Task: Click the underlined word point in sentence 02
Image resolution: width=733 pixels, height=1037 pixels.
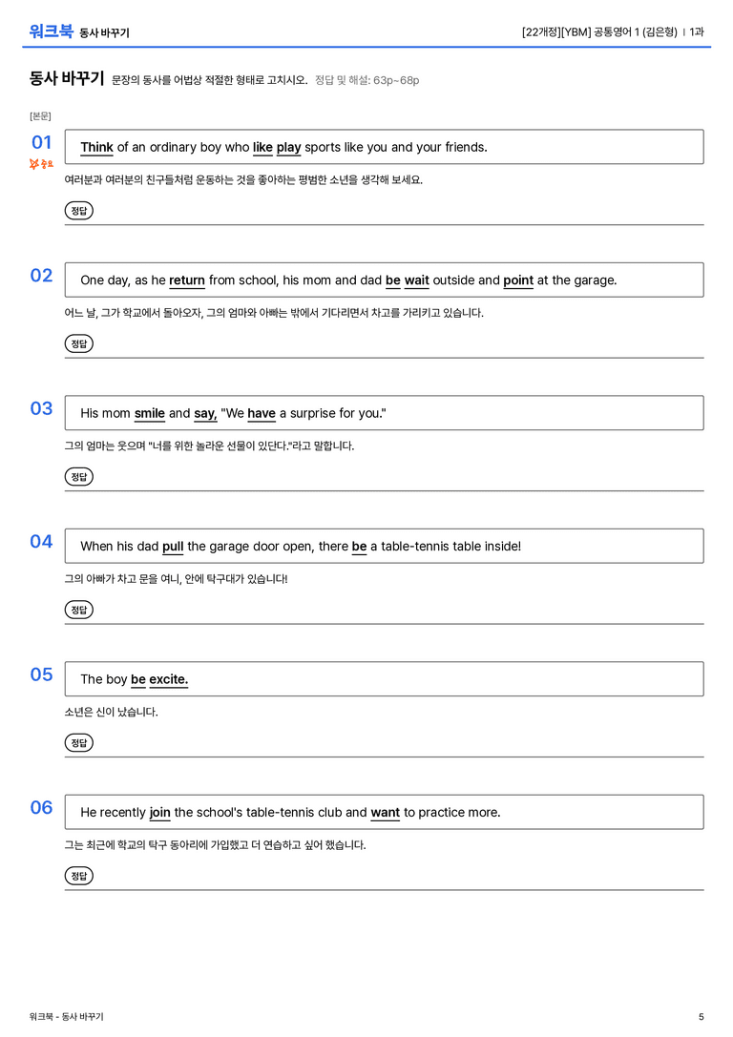Action: pos(518,280)
